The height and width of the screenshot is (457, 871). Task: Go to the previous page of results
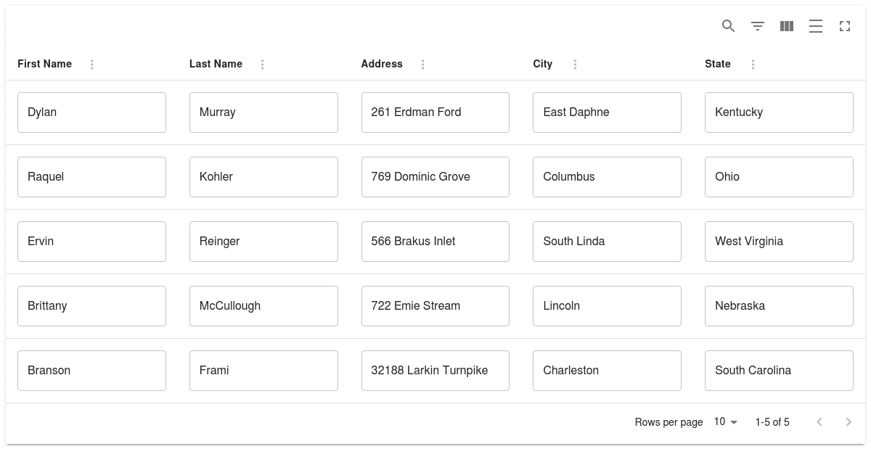[819, 421]
